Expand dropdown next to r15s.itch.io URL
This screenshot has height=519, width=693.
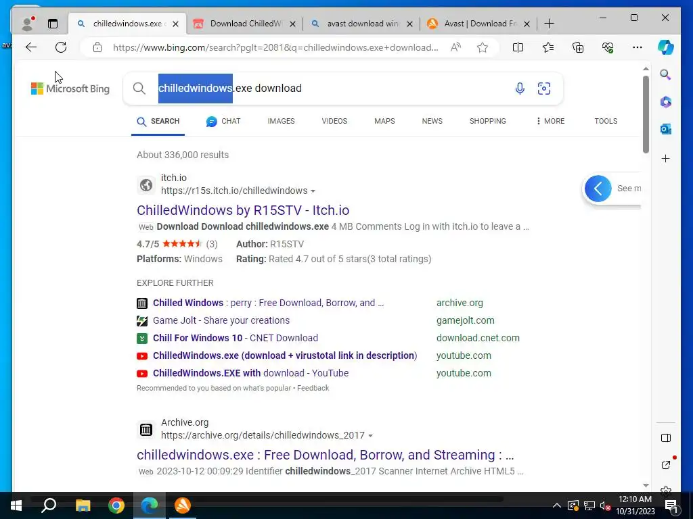tap(313, 191)
